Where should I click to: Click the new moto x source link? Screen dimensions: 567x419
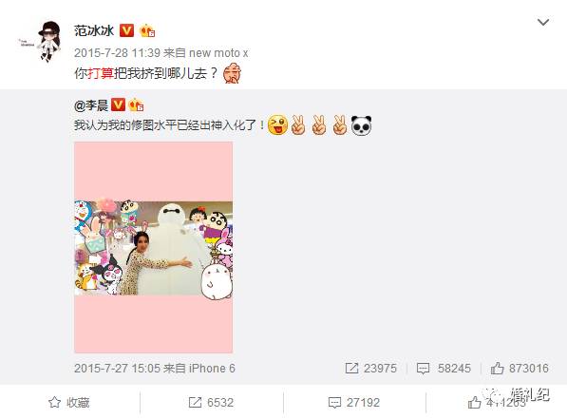point(218,53)
